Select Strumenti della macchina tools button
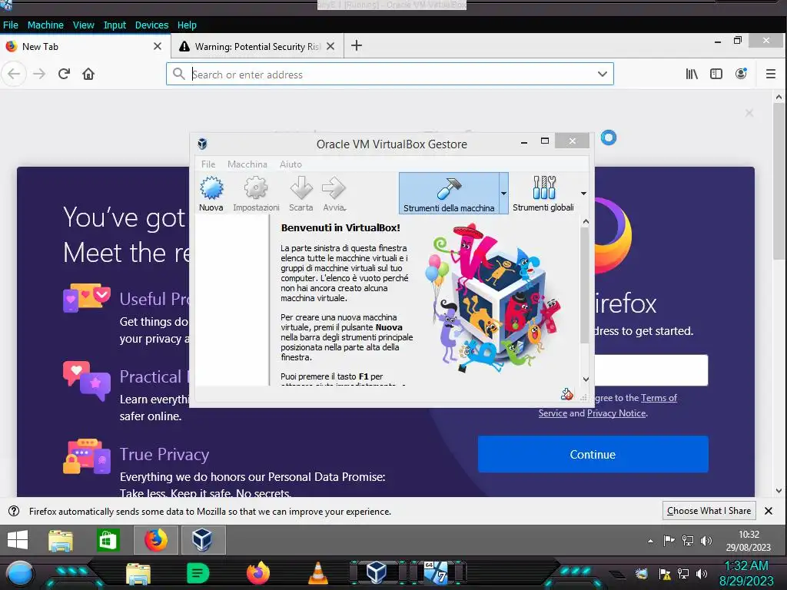 [x=449, y=194]
